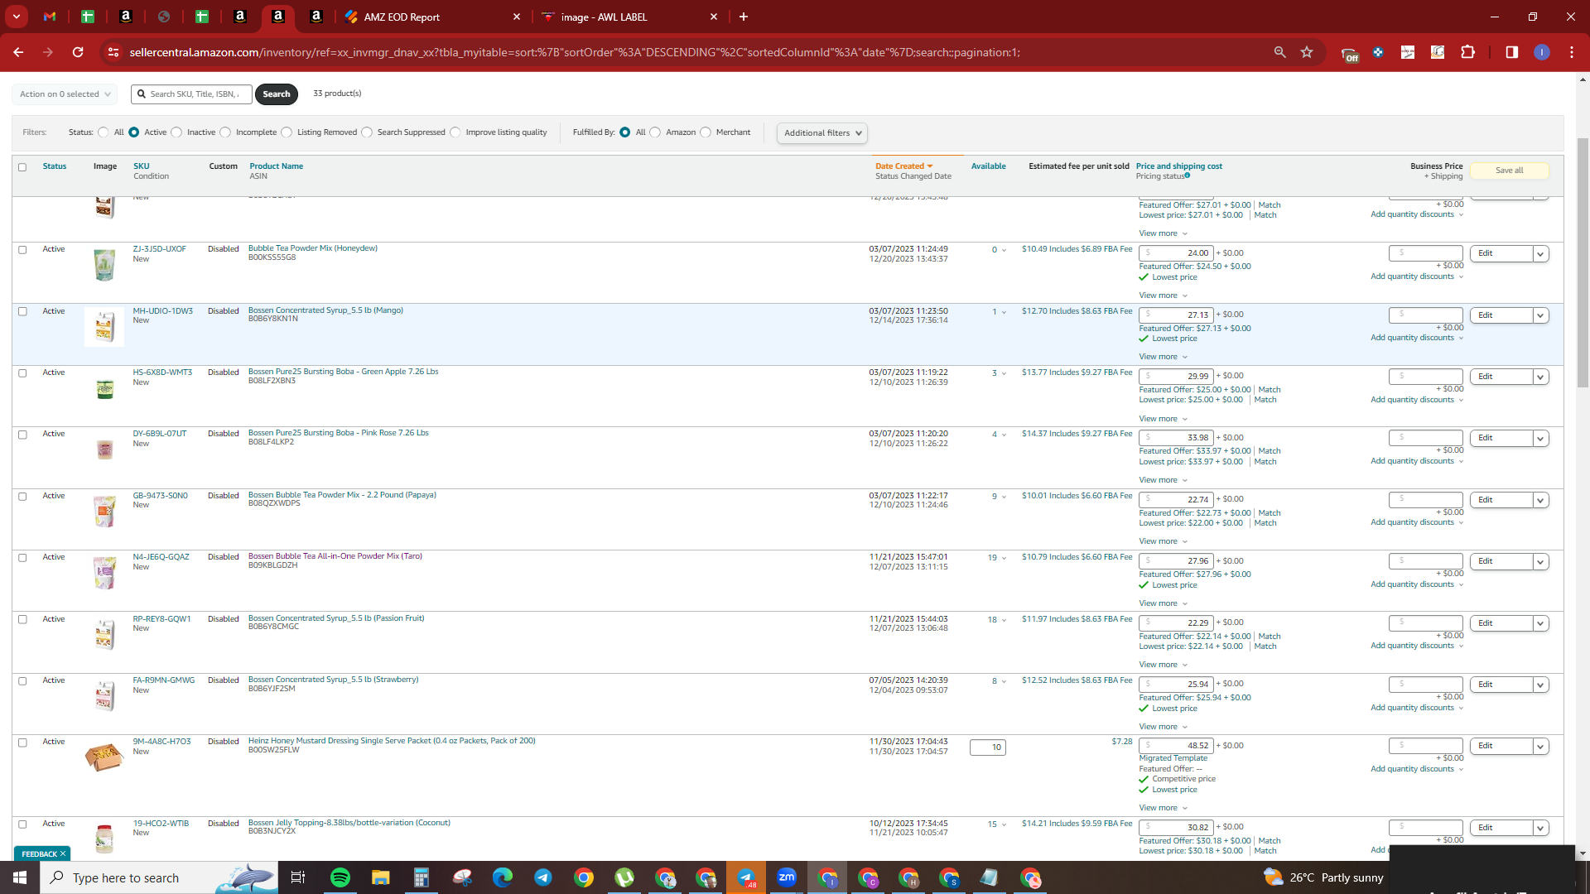Open Chrome profile avatar
Viewport: 1590px width, 894px height.
coord(1542,52)
